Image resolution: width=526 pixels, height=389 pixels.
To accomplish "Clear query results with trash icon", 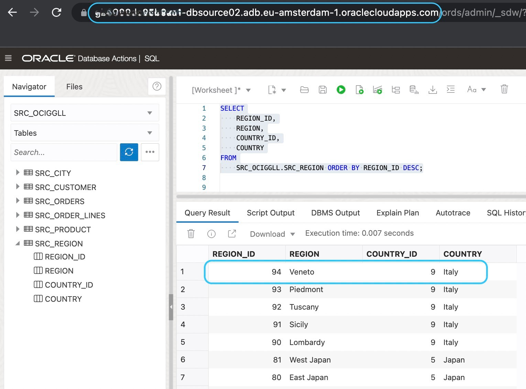I will tap(191, 234).
